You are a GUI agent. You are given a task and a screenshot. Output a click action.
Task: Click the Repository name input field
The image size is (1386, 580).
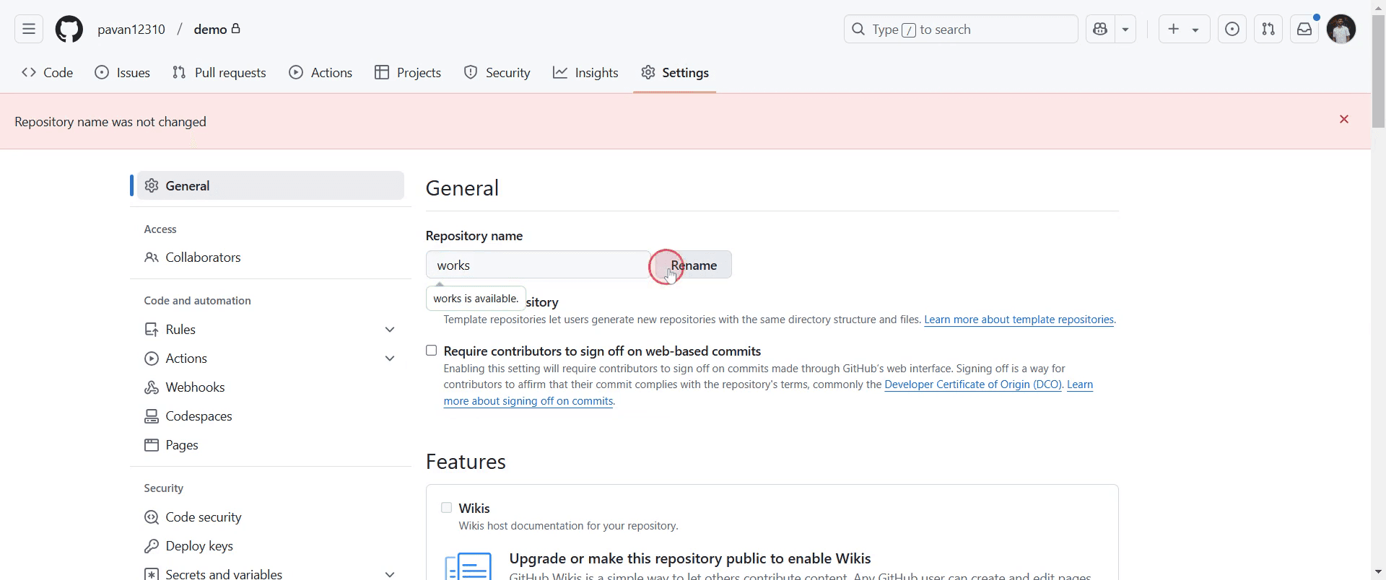tap(538, 265)
